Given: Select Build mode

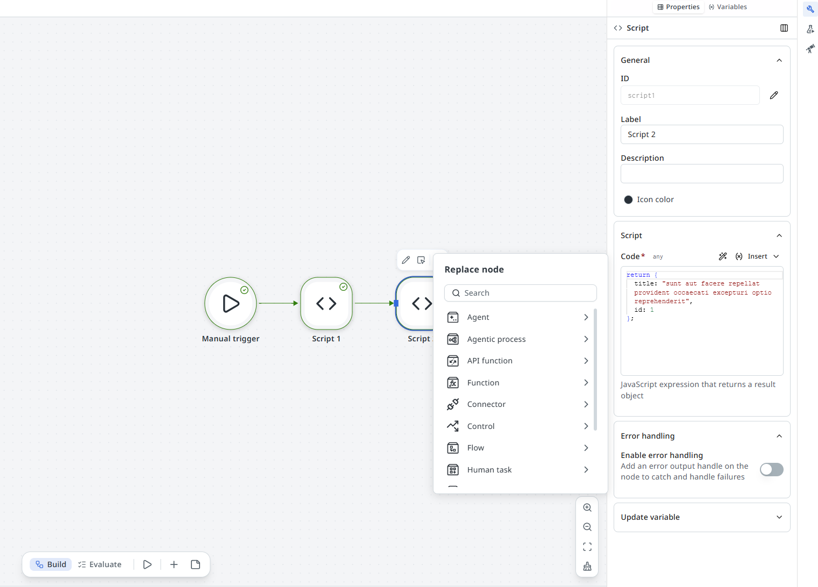Looking at the screenshot, I should click(x=51, y=564).
